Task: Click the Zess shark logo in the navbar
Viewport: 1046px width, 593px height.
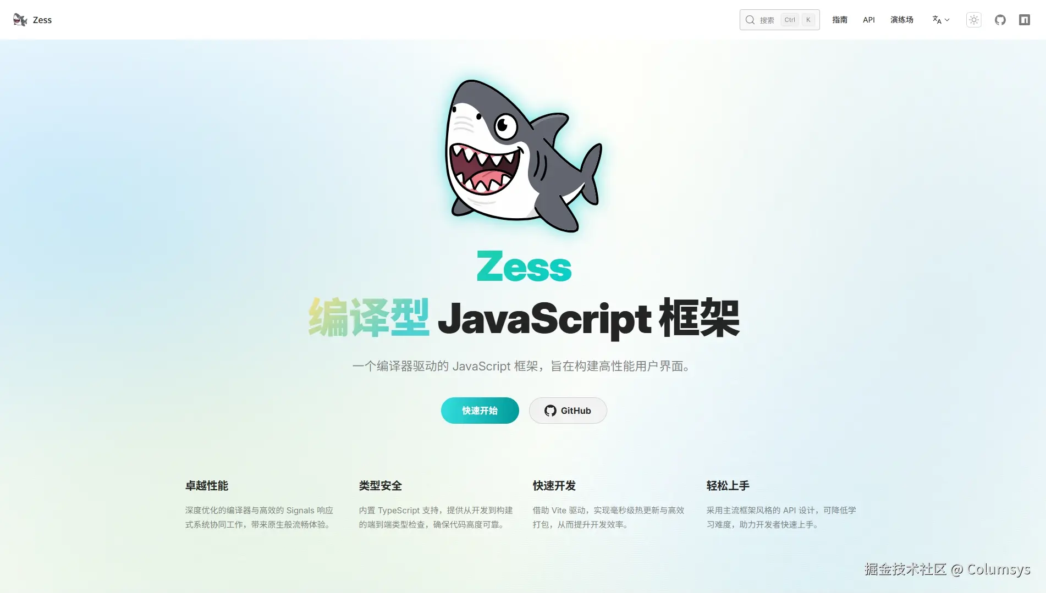Action: click(x=20, y=19)
